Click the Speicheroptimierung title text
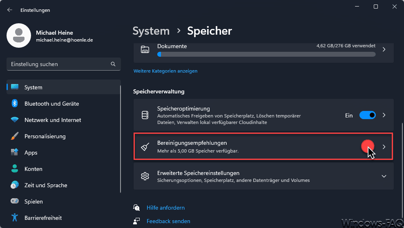Image resolution: width=404 pixels, height=228 pixels. tap(183, 108)
